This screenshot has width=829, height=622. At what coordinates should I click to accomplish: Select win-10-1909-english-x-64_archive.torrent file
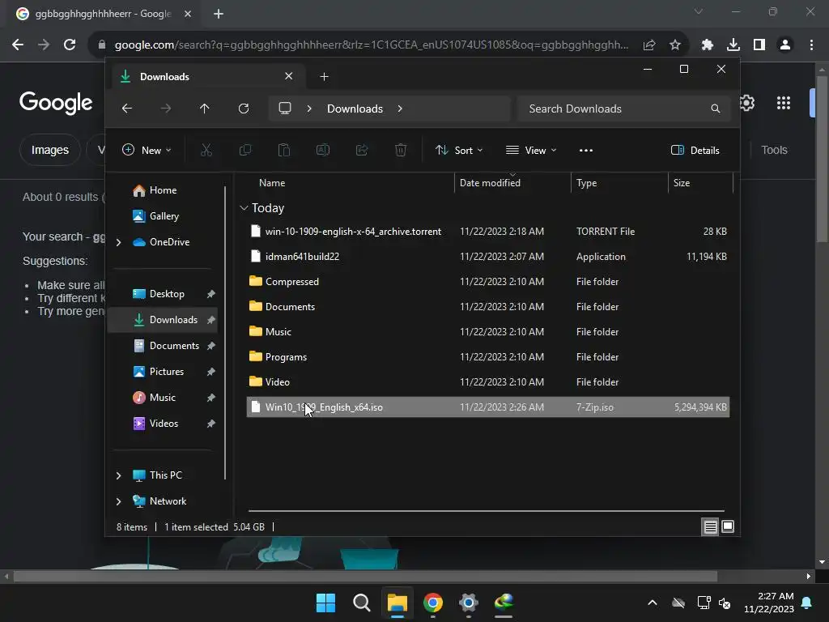coord(488,232)
